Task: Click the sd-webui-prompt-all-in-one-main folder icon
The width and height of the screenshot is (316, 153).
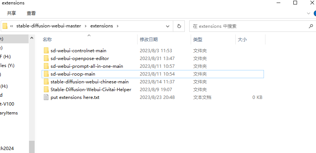Action: [46, 66]
